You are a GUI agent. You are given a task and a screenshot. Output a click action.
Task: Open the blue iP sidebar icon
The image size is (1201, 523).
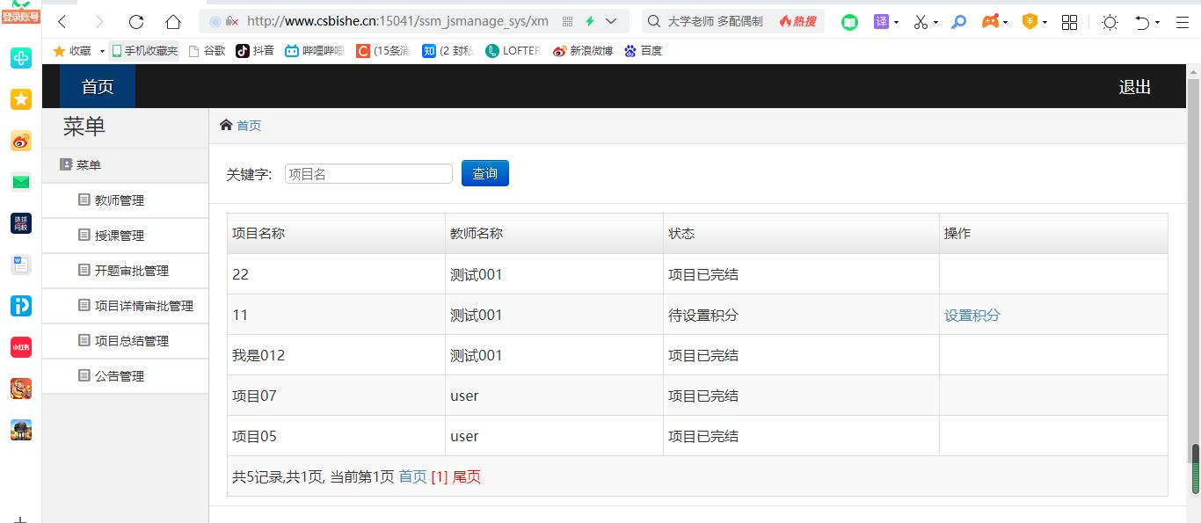pos(21,306)
